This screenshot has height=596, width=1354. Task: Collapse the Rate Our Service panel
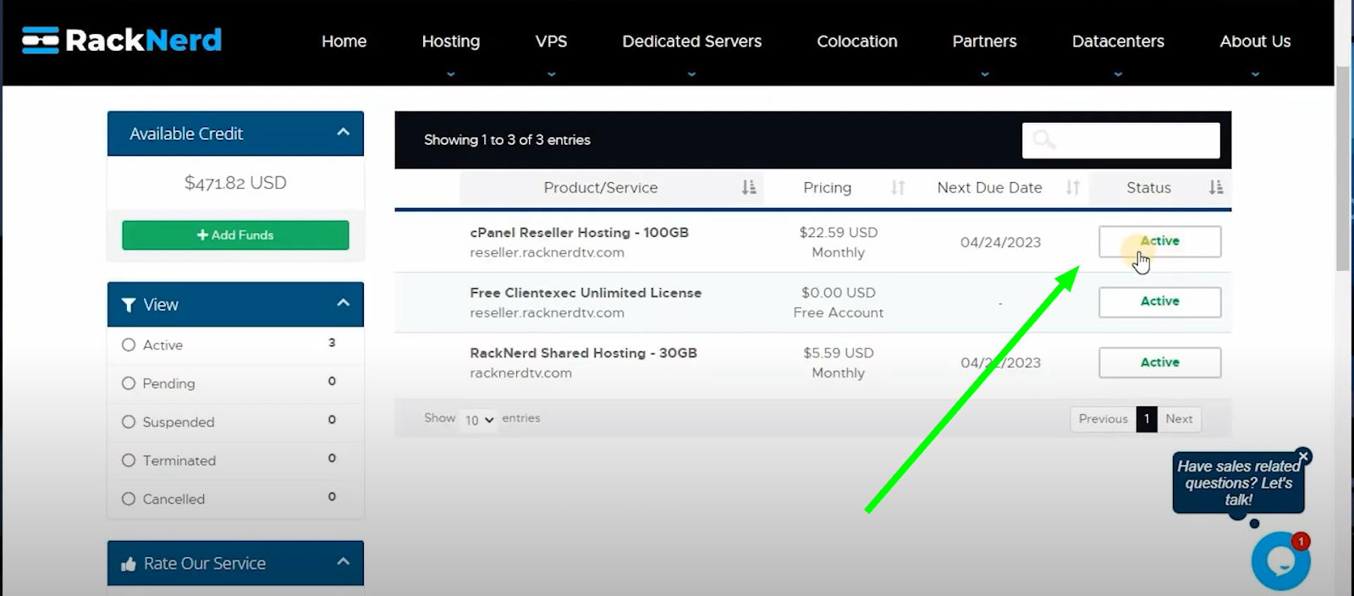tap(343, 561)
